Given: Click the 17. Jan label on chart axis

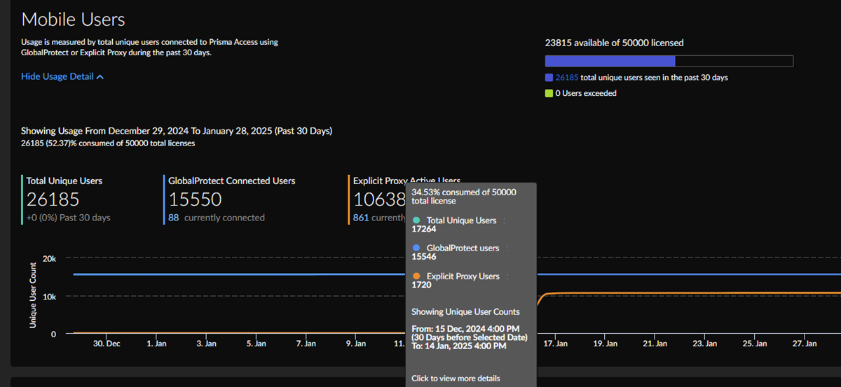Looking at the screenshot, I should tap(556, 344).
